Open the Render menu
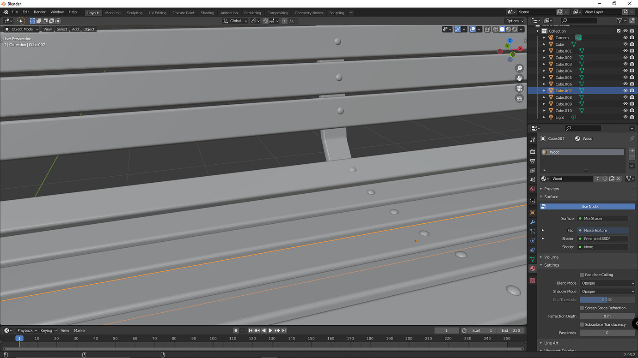Viewport: 638px width, 358px height. (40, 12)
